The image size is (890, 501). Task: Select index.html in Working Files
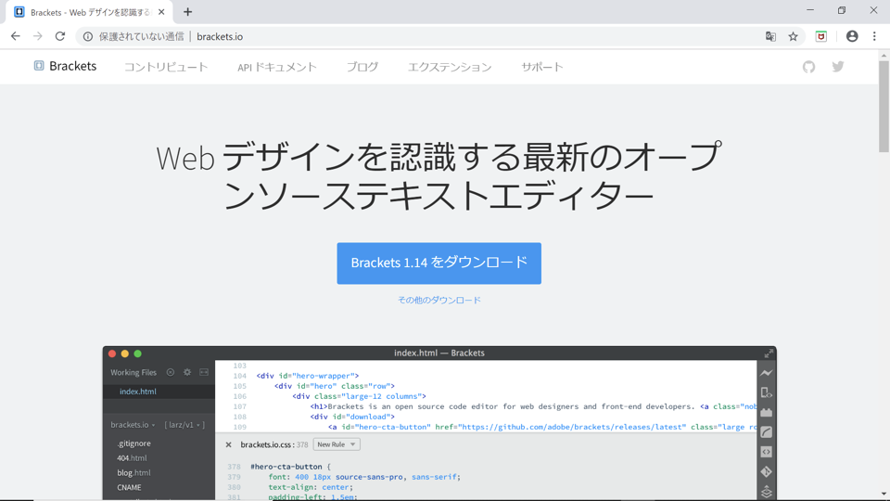(x=138, y=392)
